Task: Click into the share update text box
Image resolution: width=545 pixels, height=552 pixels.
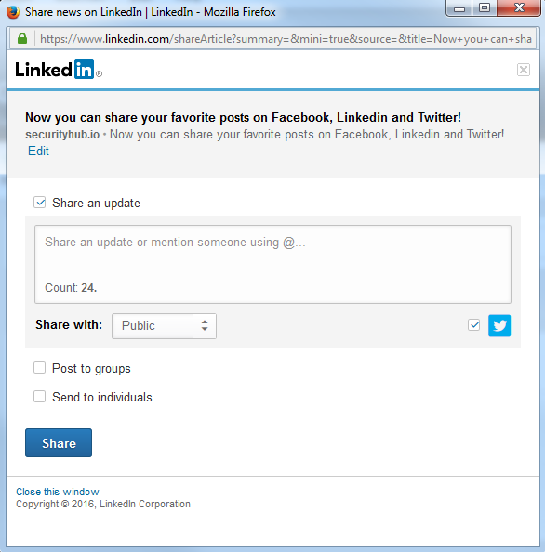Action: point(272,264)
